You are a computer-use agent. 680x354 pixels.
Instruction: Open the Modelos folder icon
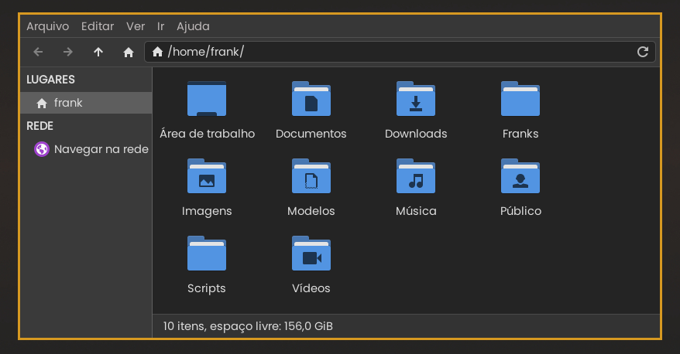311,176
